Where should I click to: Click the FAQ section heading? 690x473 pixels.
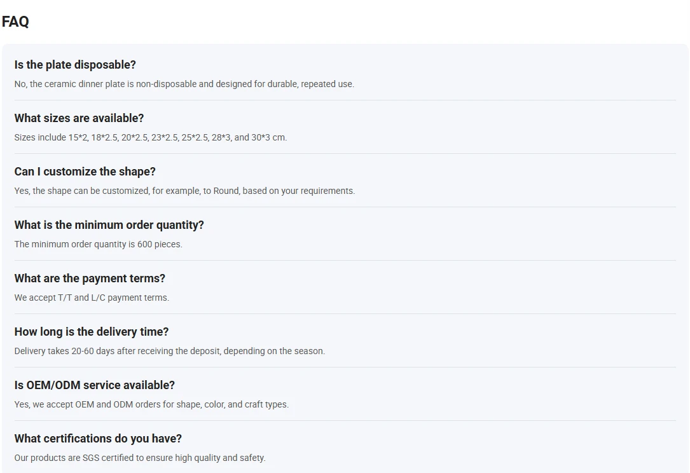15,22
